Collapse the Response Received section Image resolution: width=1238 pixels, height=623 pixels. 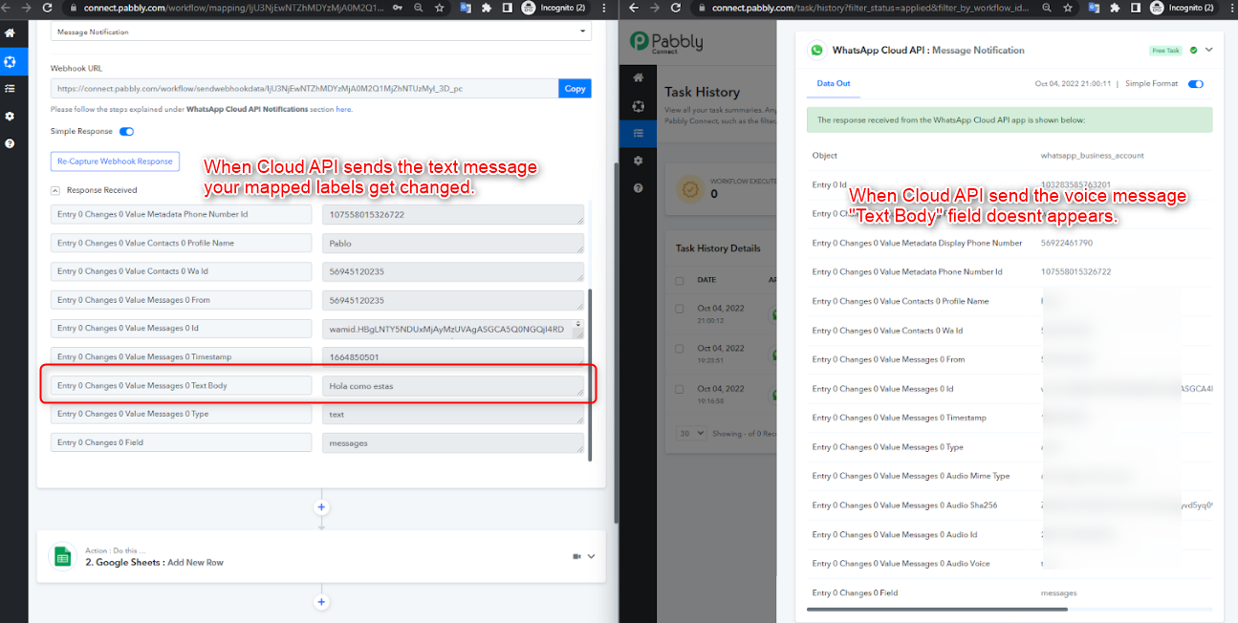pyautogui.click(x=56, y=190)
